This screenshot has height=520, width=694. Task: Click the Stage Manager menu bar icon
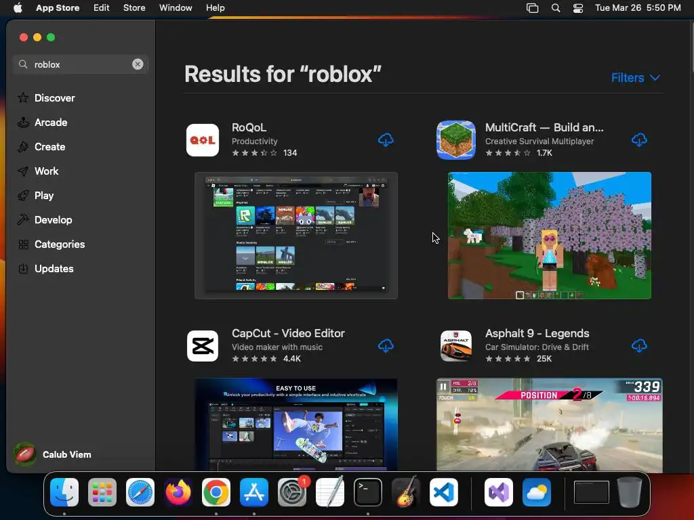click(533, 8)
